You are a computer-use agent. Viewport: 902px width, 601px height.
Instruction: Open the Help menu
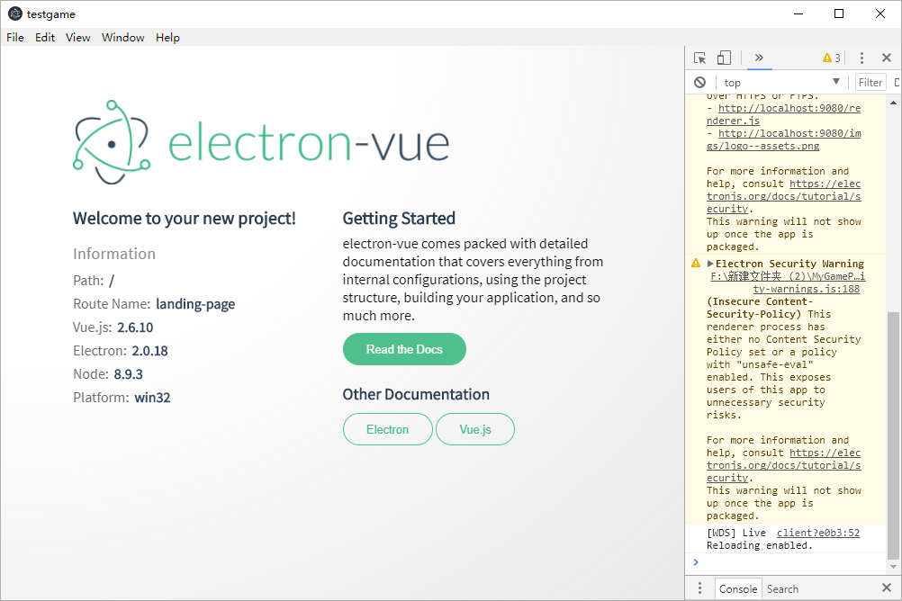click(x=167, y=38)
